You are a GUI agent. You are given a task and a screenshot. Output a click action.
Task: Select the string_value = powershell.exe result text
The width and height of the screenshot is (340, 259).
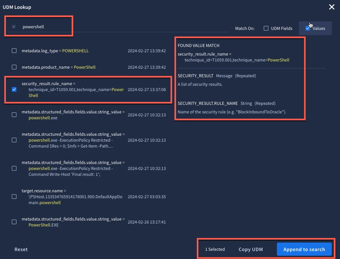pyautogui.click(x=73, y=115)
